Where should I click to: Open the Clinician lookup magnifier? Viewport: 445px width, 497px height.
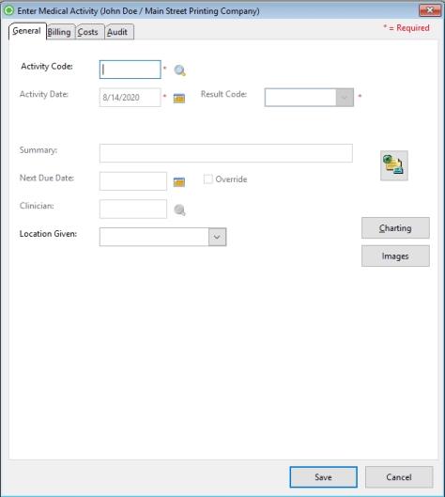179,210
